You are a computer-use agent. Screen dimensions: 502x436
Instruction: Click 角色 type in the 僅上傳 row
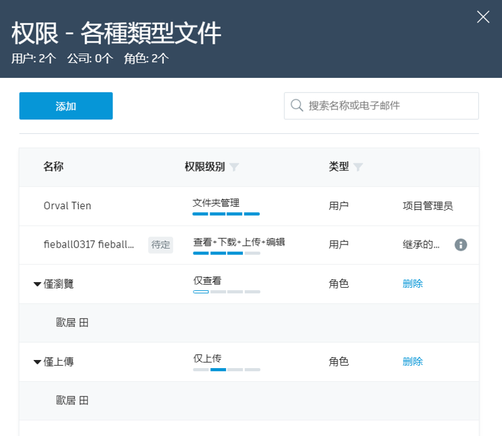(x=339, y=362)
